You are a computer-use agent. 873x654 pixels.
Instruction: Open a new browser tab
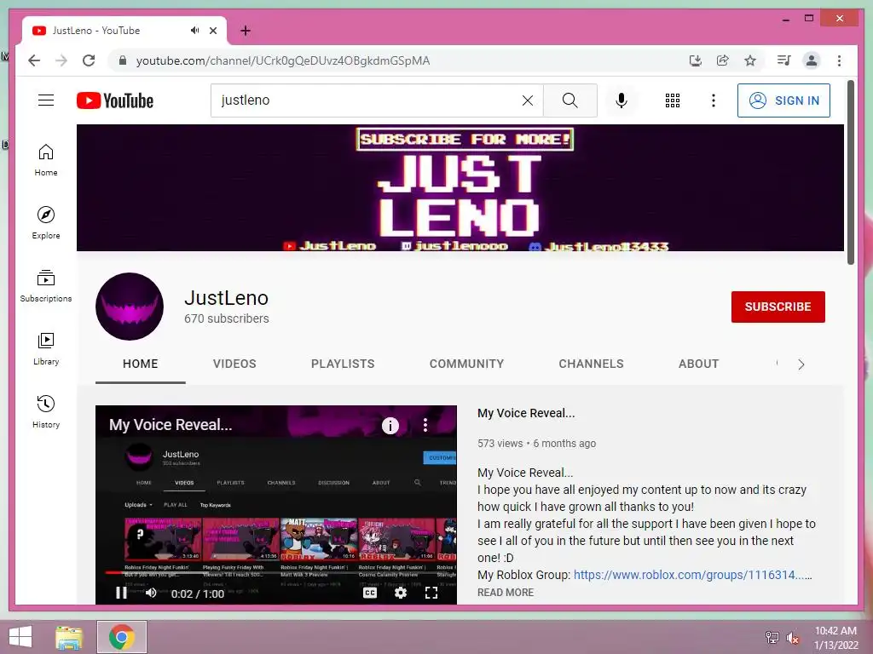tap(245, 31)
